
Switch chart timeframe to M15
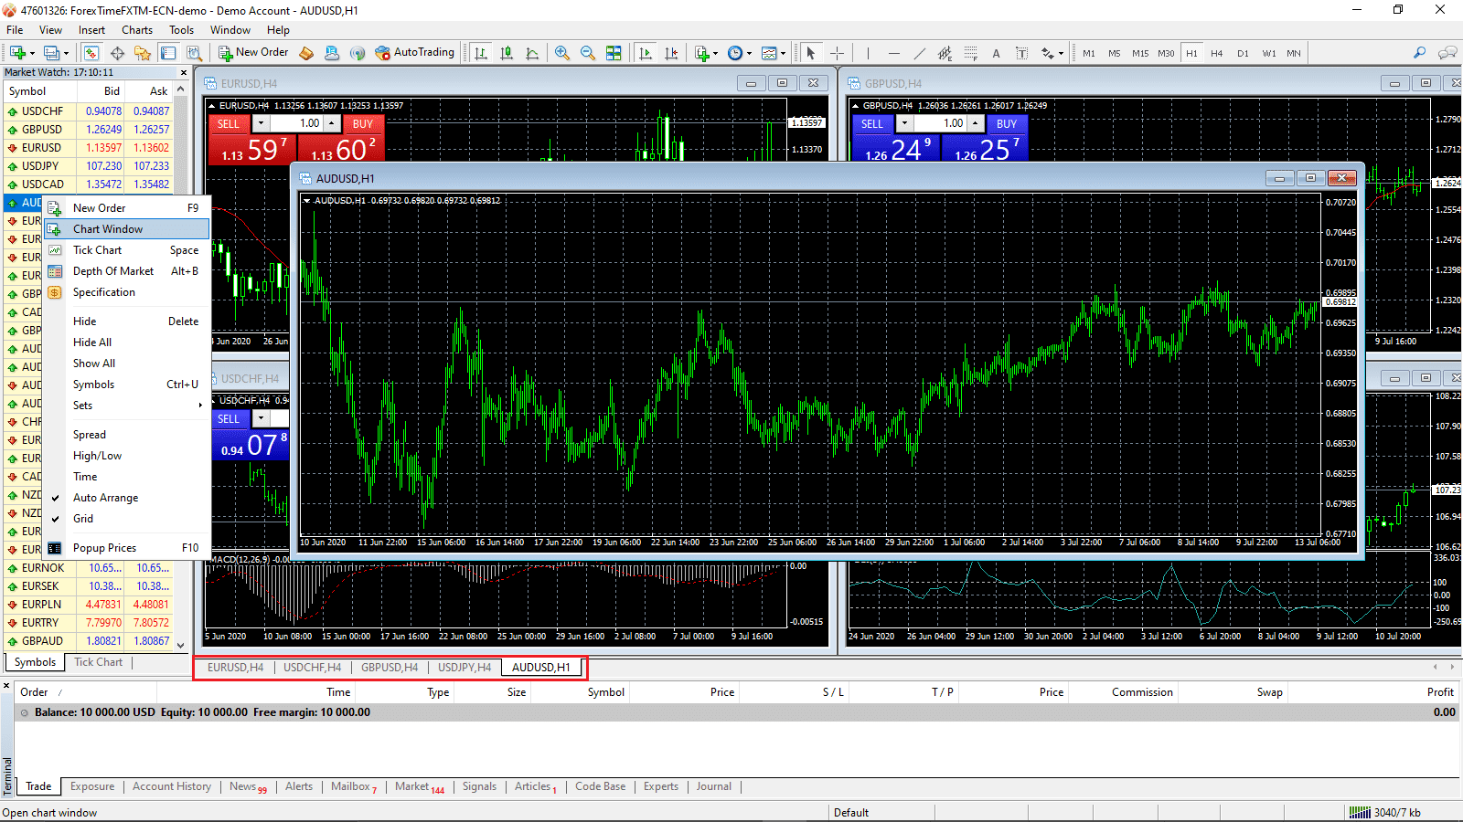[1139, 52]
